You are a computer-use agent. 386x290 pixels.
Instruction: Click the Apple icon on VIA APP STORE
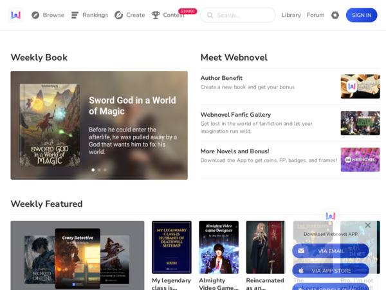(301, 271)
